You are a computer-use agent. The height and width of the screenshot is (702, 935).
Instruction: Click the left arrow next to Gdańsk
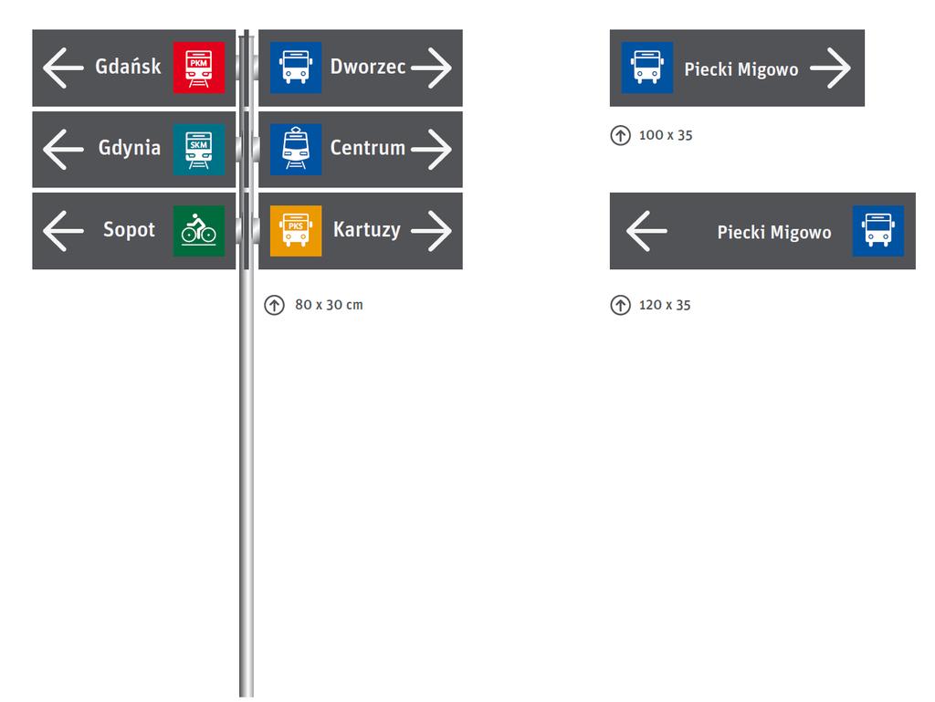(x=62, y=68)
